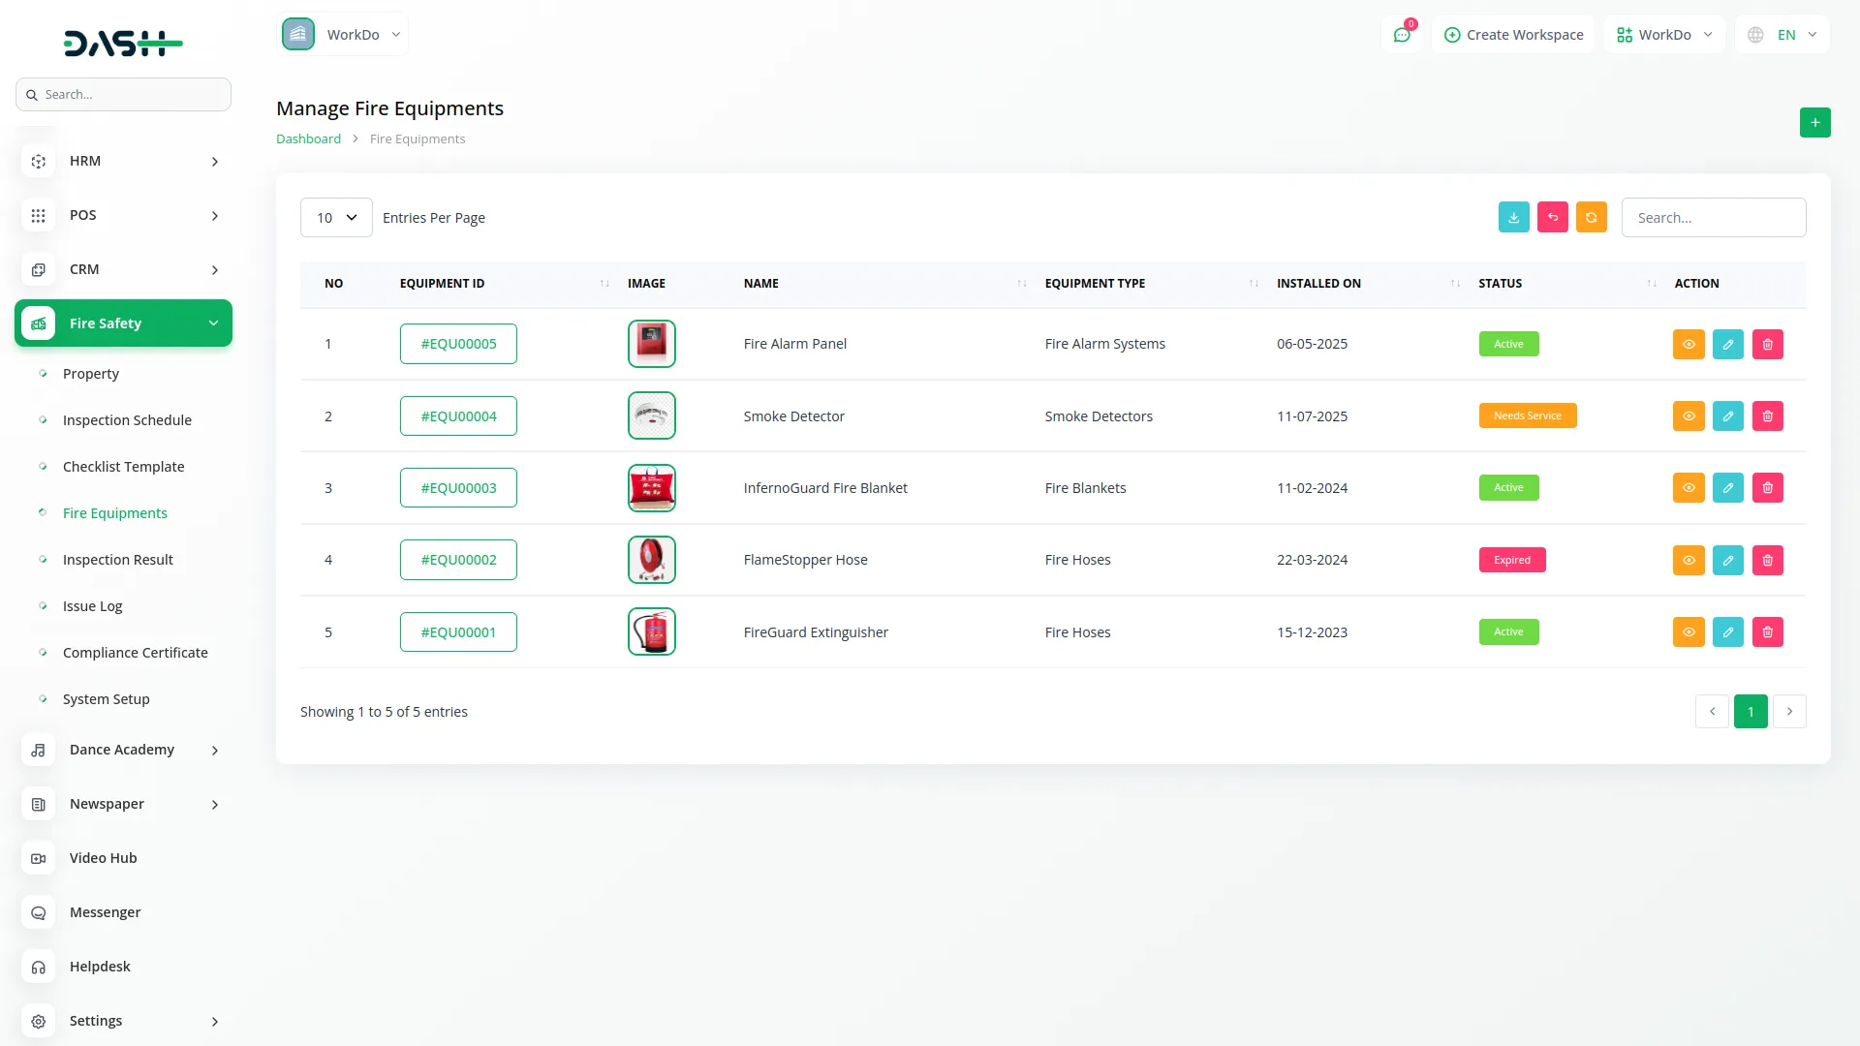View the InfernoGuard Fire Blanket details

point(1688,488)
